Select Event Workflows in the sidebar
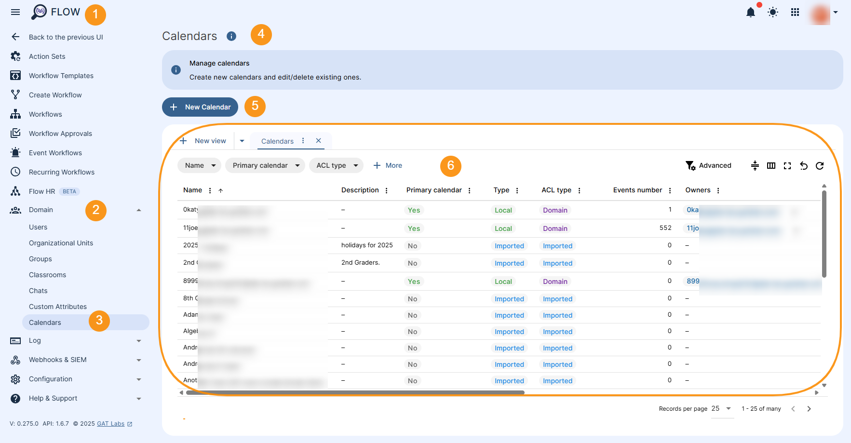Image resolution: width=851 pixels, height=443 pixels. (55, 152)
